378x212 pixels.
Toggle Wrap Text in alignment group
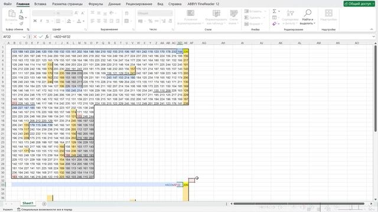(126, 13)
